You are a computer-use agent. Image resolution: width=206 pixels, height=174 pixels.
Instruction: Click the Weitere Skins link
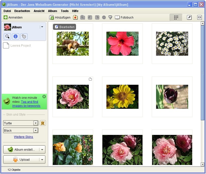(x=24, y=137)
